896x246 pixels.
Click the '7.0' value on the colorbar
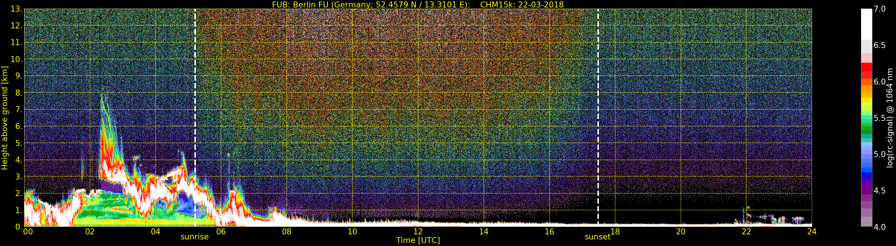point(880,9)
